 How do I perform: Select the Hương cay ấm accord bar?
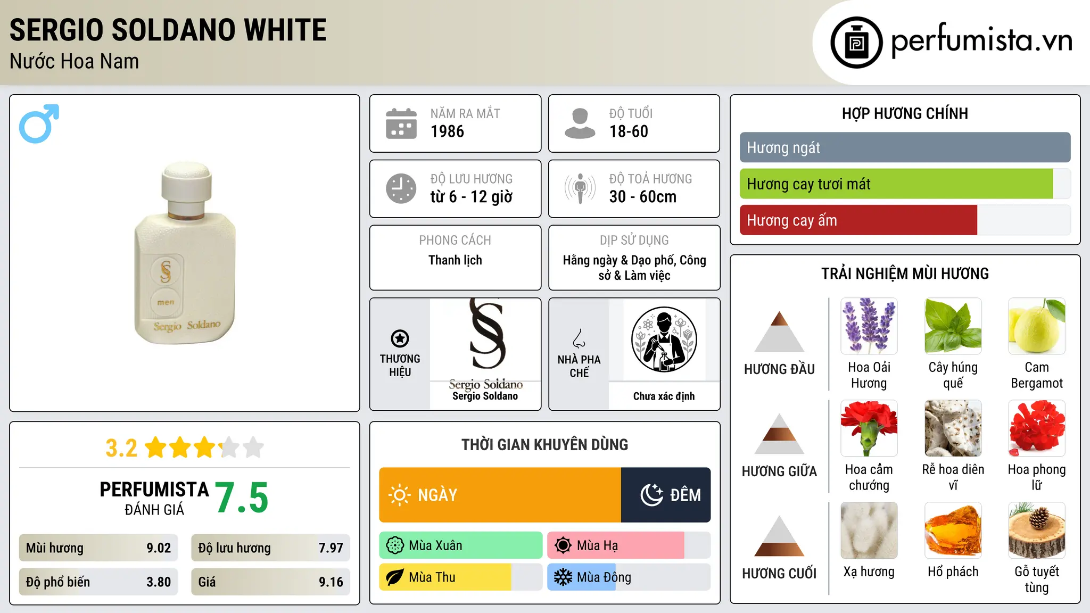[x=905, y=220]
